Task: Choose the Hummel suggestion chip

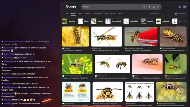Action: point(147,21)
